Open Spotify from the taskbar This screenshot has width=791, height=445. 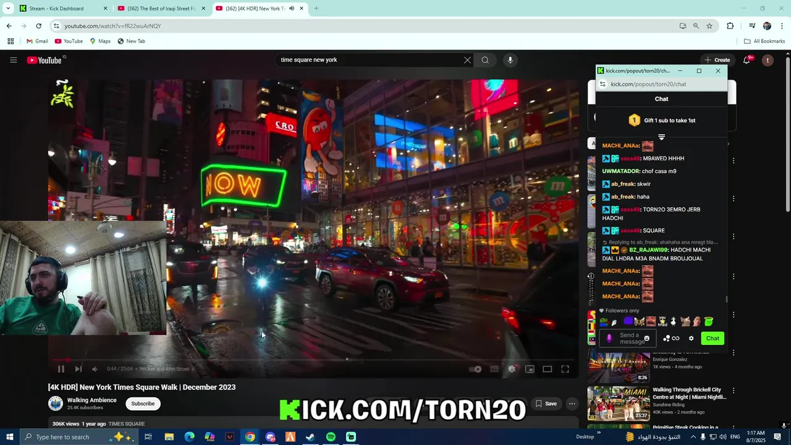click(x=331, y=437)
